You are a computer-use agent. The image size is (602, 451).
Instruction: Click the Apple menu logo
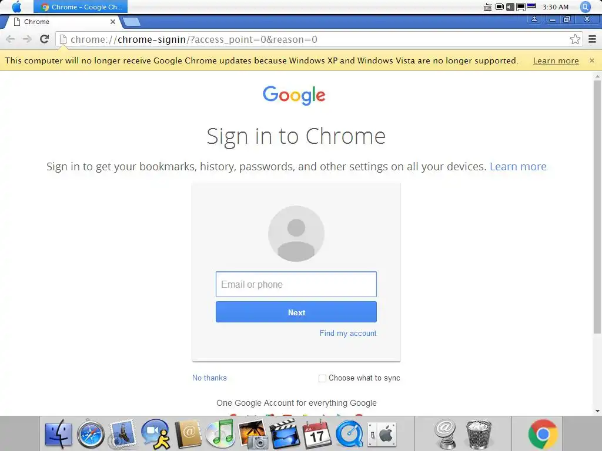(17, 6)
